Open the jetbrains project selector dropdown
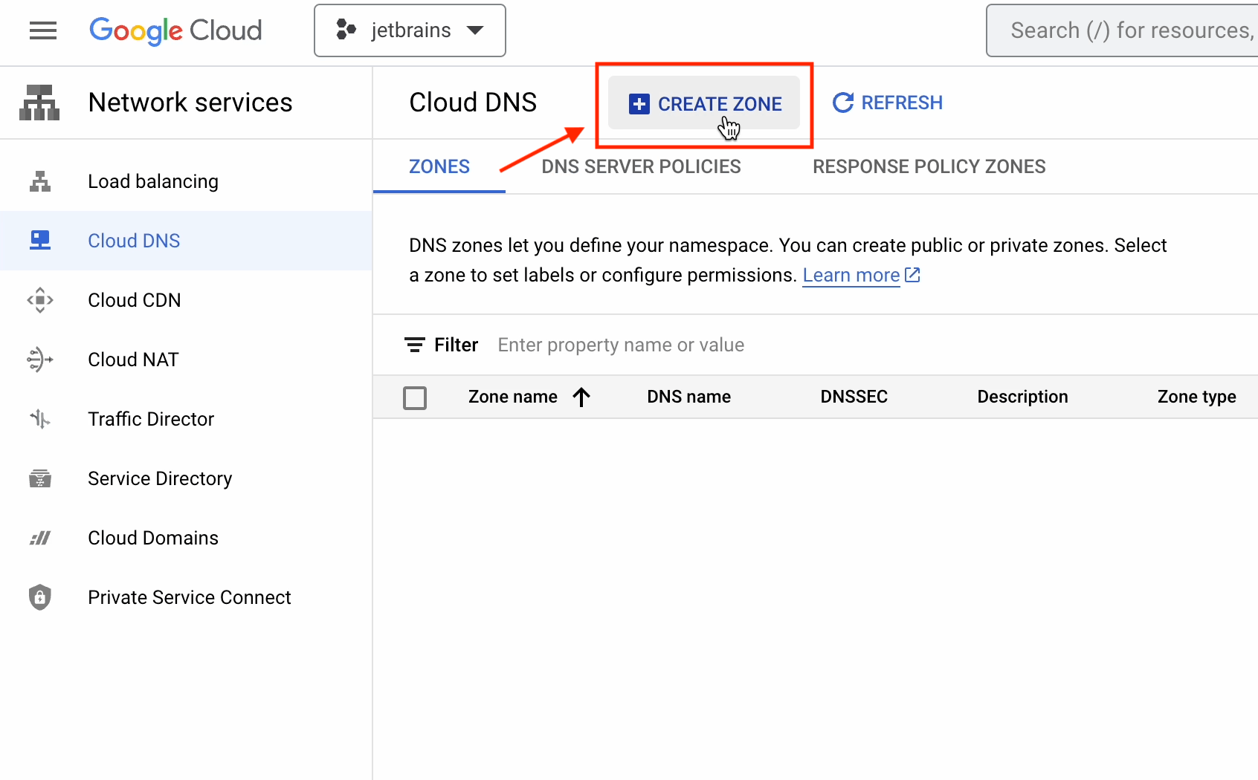Viewport: 1258px width, 780px height. pyautogui.click(x=410, y=30)
